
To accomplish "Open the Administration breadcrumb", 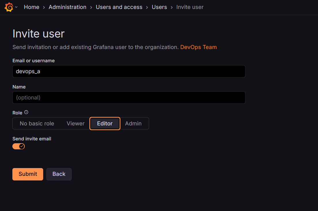I will point(67,7).
